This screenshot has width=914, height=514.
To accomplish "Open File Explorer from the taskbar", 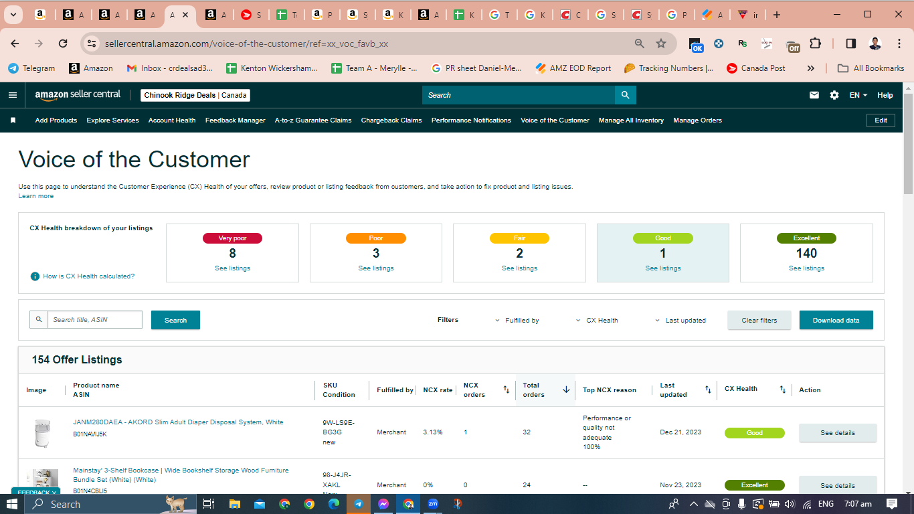I will click(x=235, y=504).
